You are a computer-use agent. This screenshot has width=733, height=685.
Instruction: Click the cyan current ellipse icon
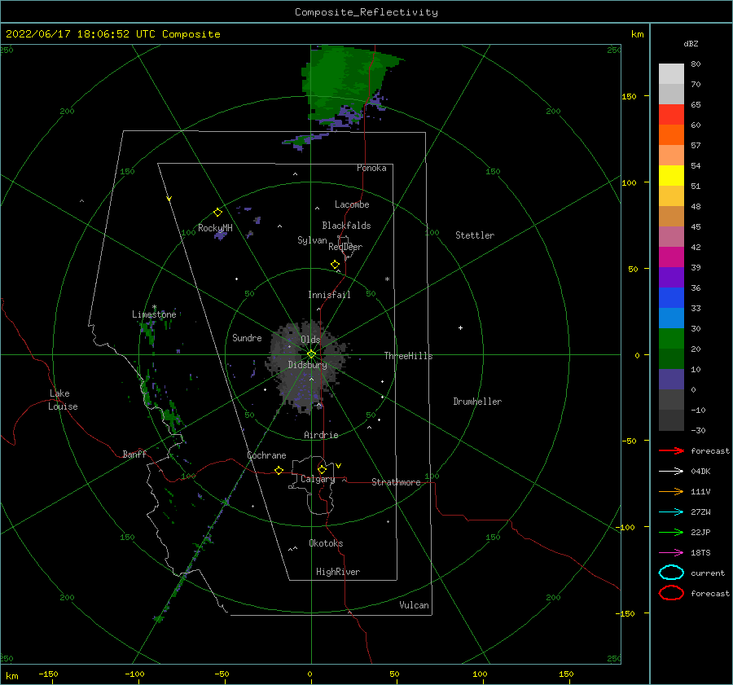click(x=671, y=573)
